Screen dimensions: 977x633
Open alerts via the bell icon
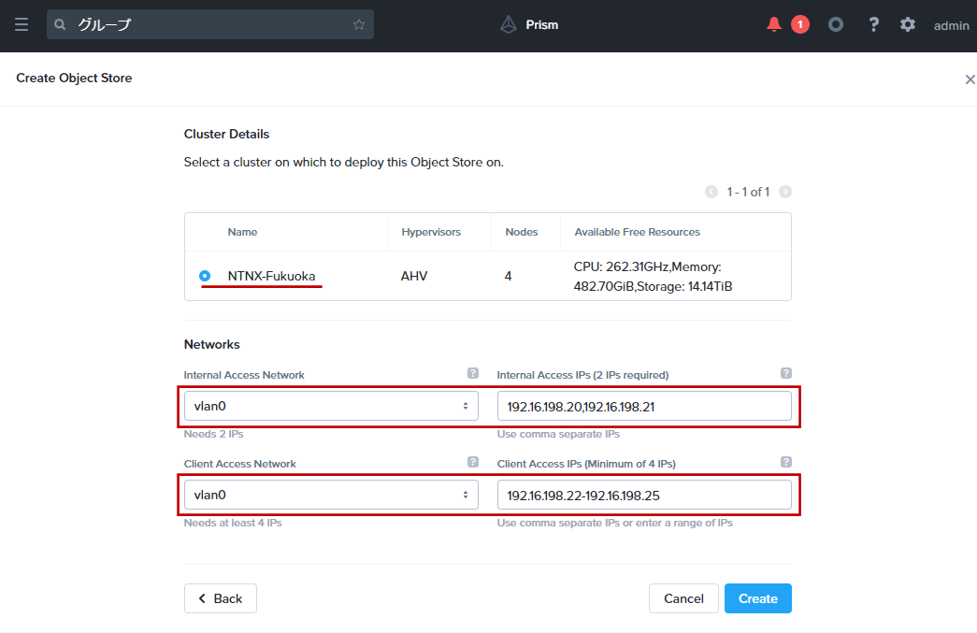[774, 24]
